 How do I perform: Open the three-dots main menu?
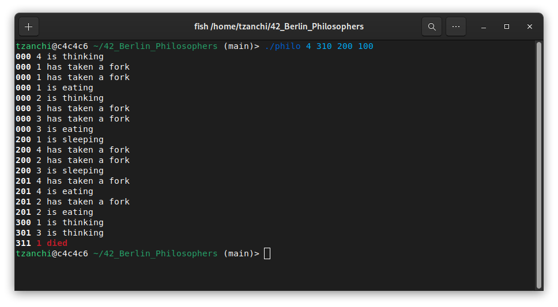click(456, 26)
